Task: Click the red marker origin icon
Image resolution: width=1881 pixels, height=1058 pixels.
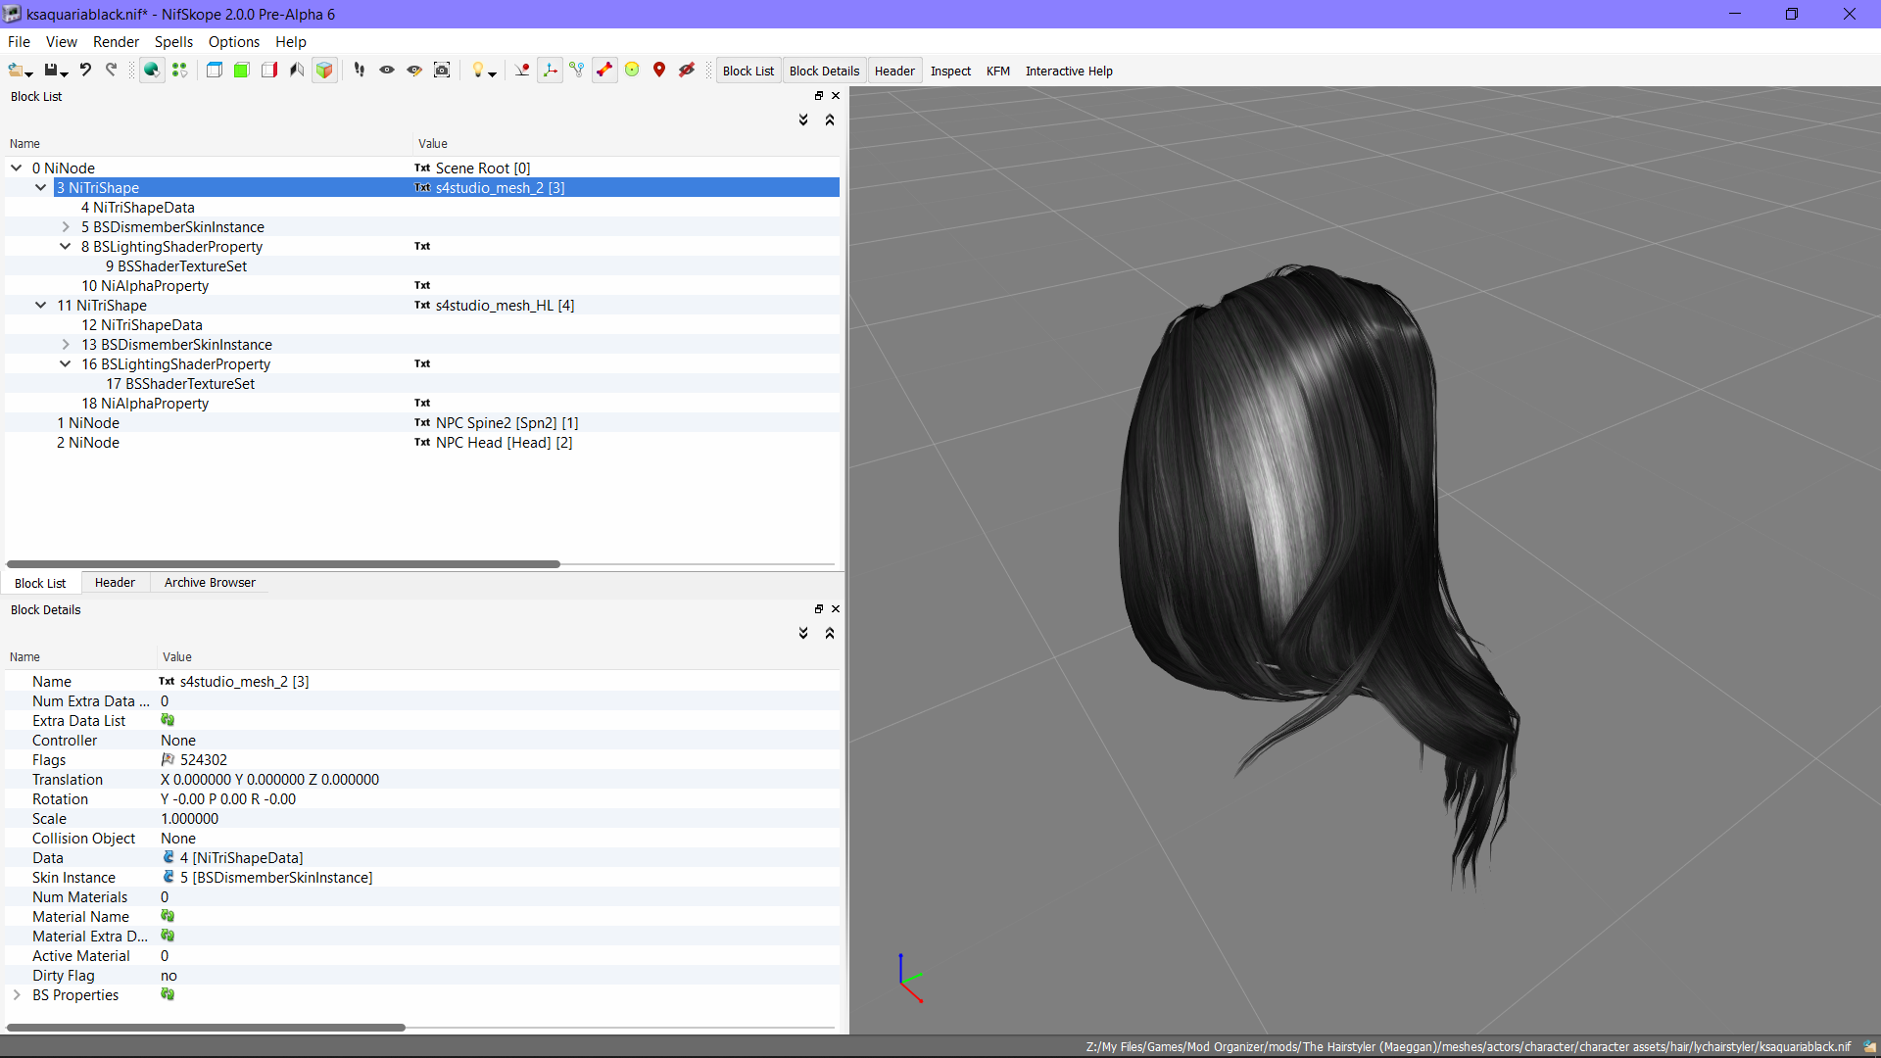Action: pos(522,71)
